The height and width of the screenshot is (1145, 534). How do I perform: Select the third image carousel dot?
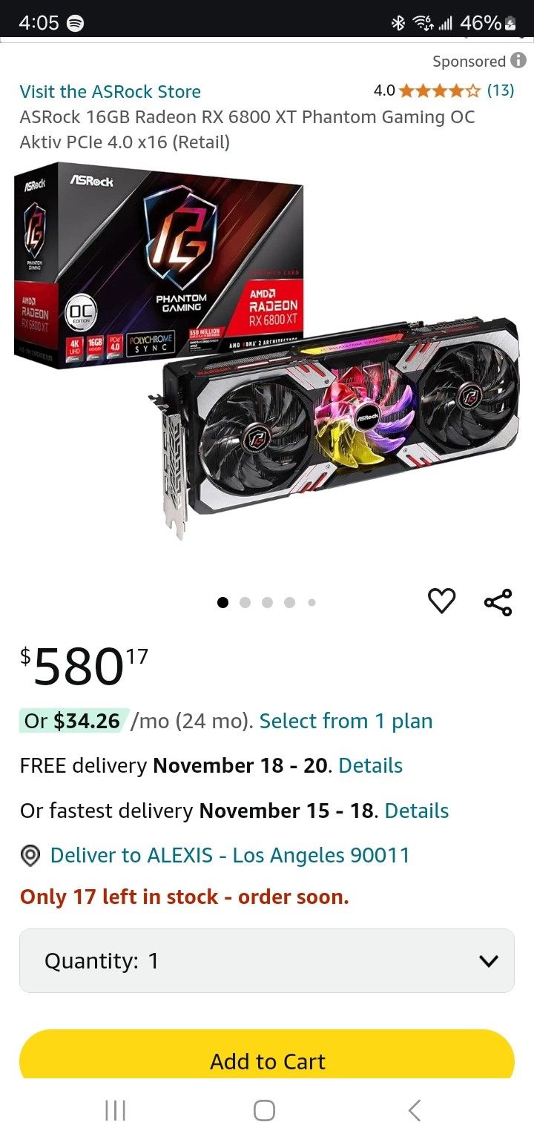pyautogui.click(x=268, y=602)
